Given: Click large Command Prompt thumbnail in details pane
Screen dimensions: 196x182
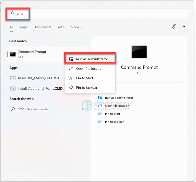Looking at the screenshot, I should (139, 52).
